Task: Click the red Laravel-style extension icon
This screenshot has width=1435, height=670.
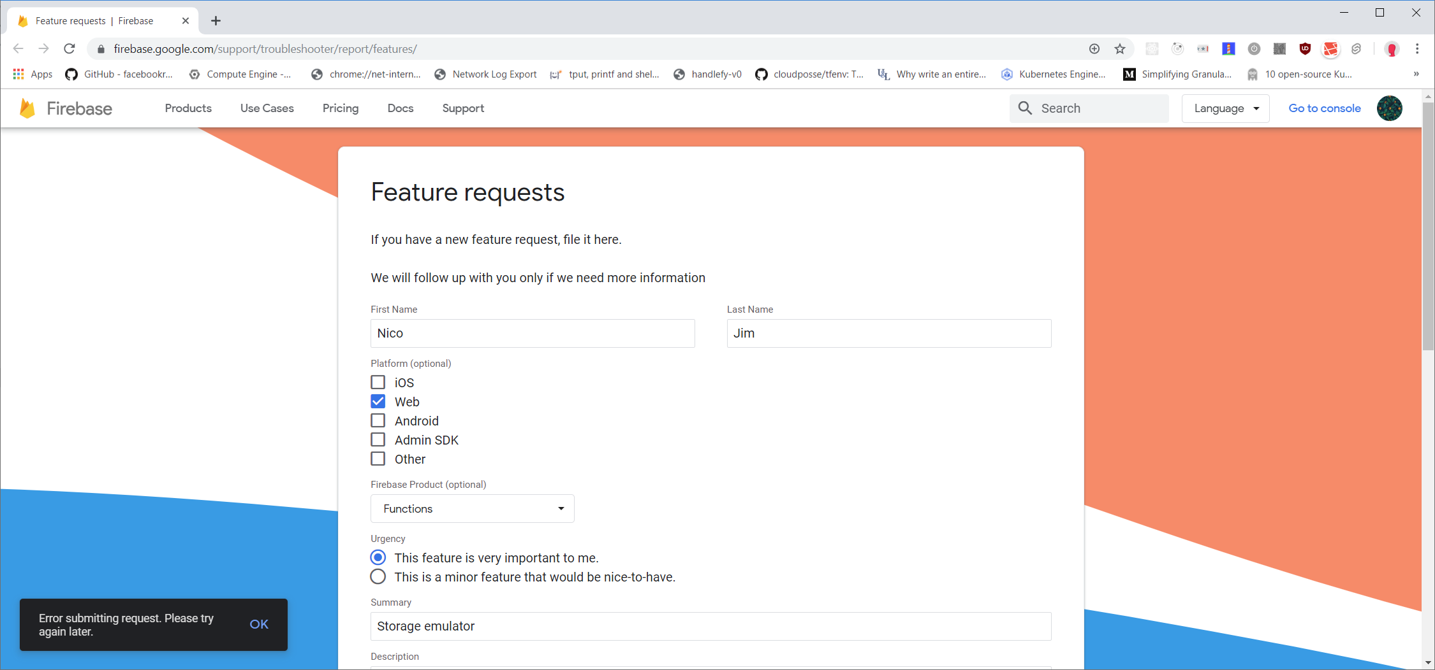Action: point(1330,49)
